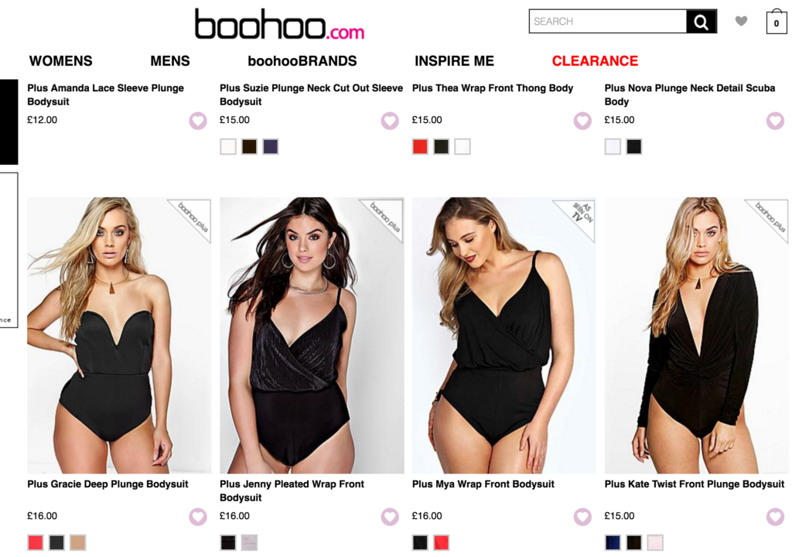Open the boohooBRANDS navigation item
Image resolution: width=792 pixels, height=557 pixels.
[x=302, y=61]
